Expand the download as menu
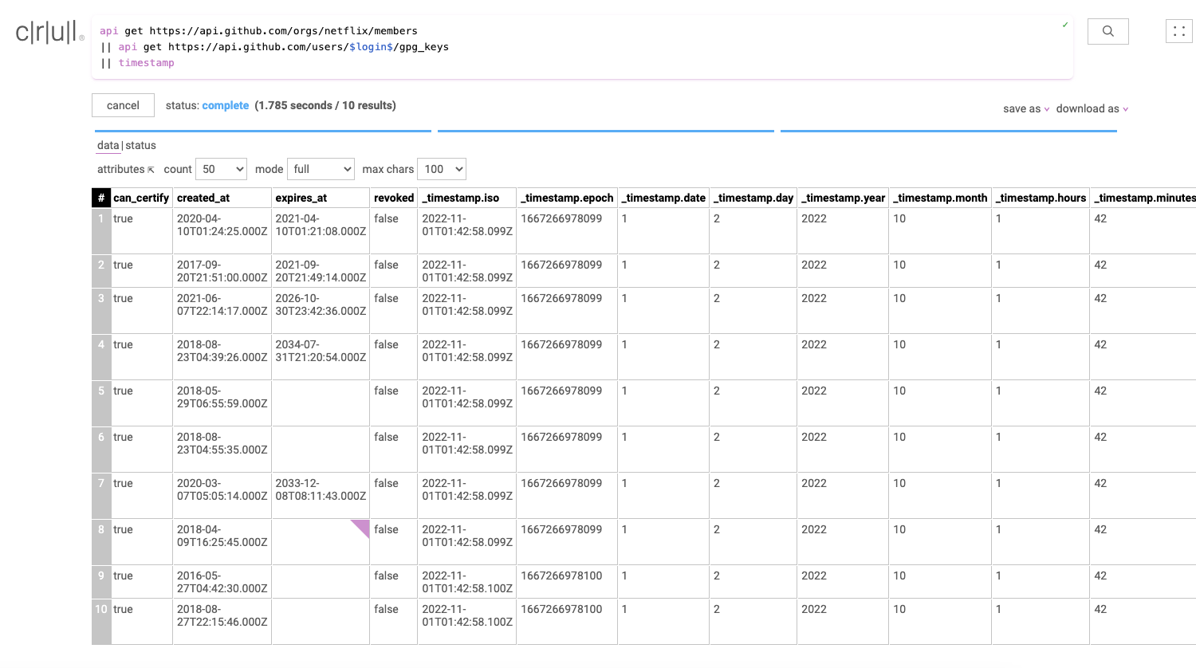This screenshot has width=1196, height=668. [1092, 108]
